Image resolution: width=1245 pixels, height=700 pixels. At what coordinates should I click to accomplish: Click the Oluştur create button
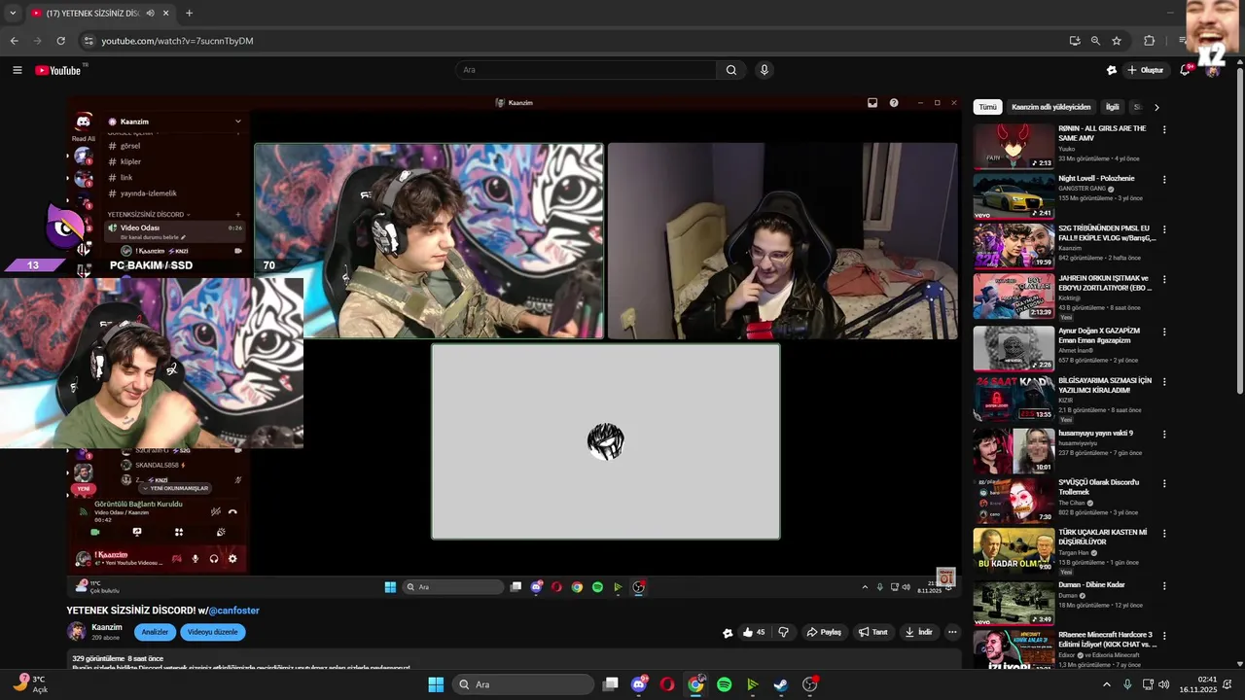click(1146, 70)
